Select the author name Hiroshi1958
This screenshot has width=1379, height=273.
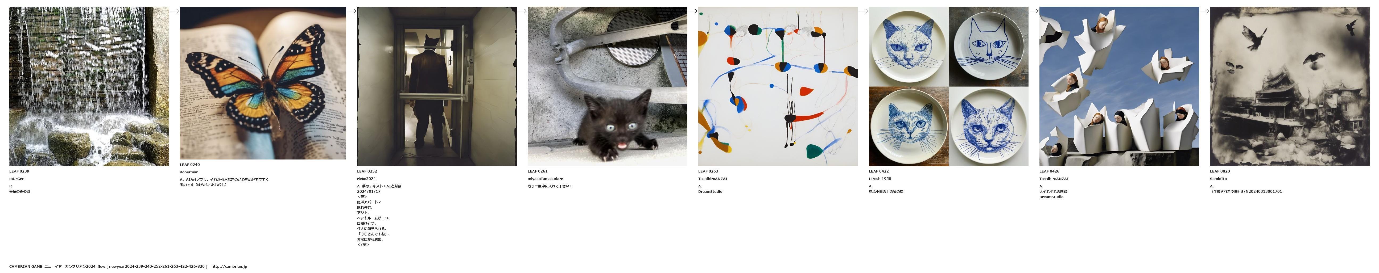[x=880, y=179]
